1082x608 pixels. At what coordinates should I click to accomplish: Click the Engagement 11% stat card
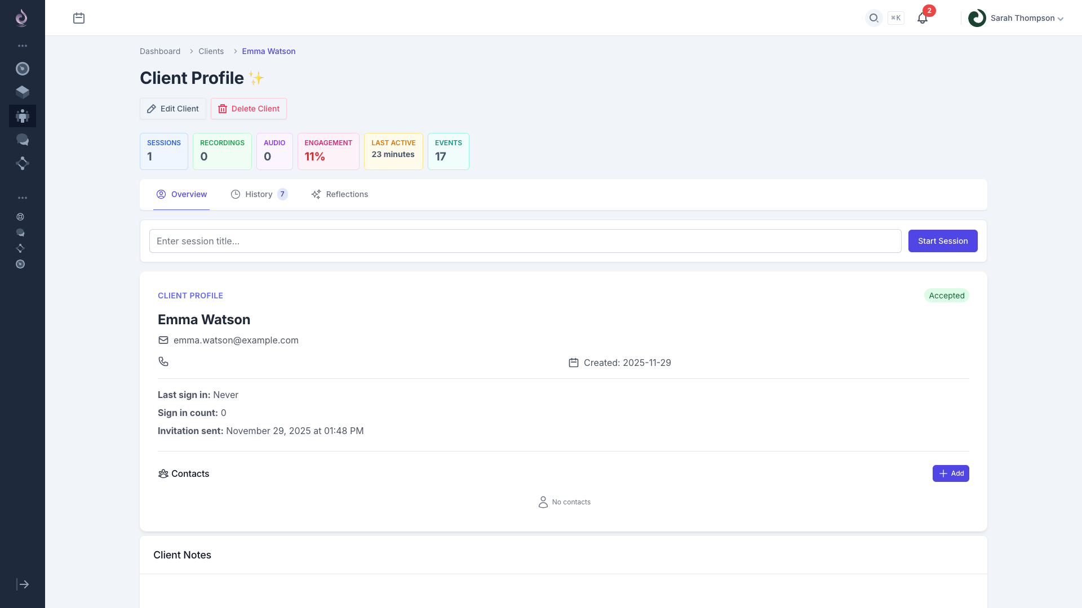[x=328, y=151]
